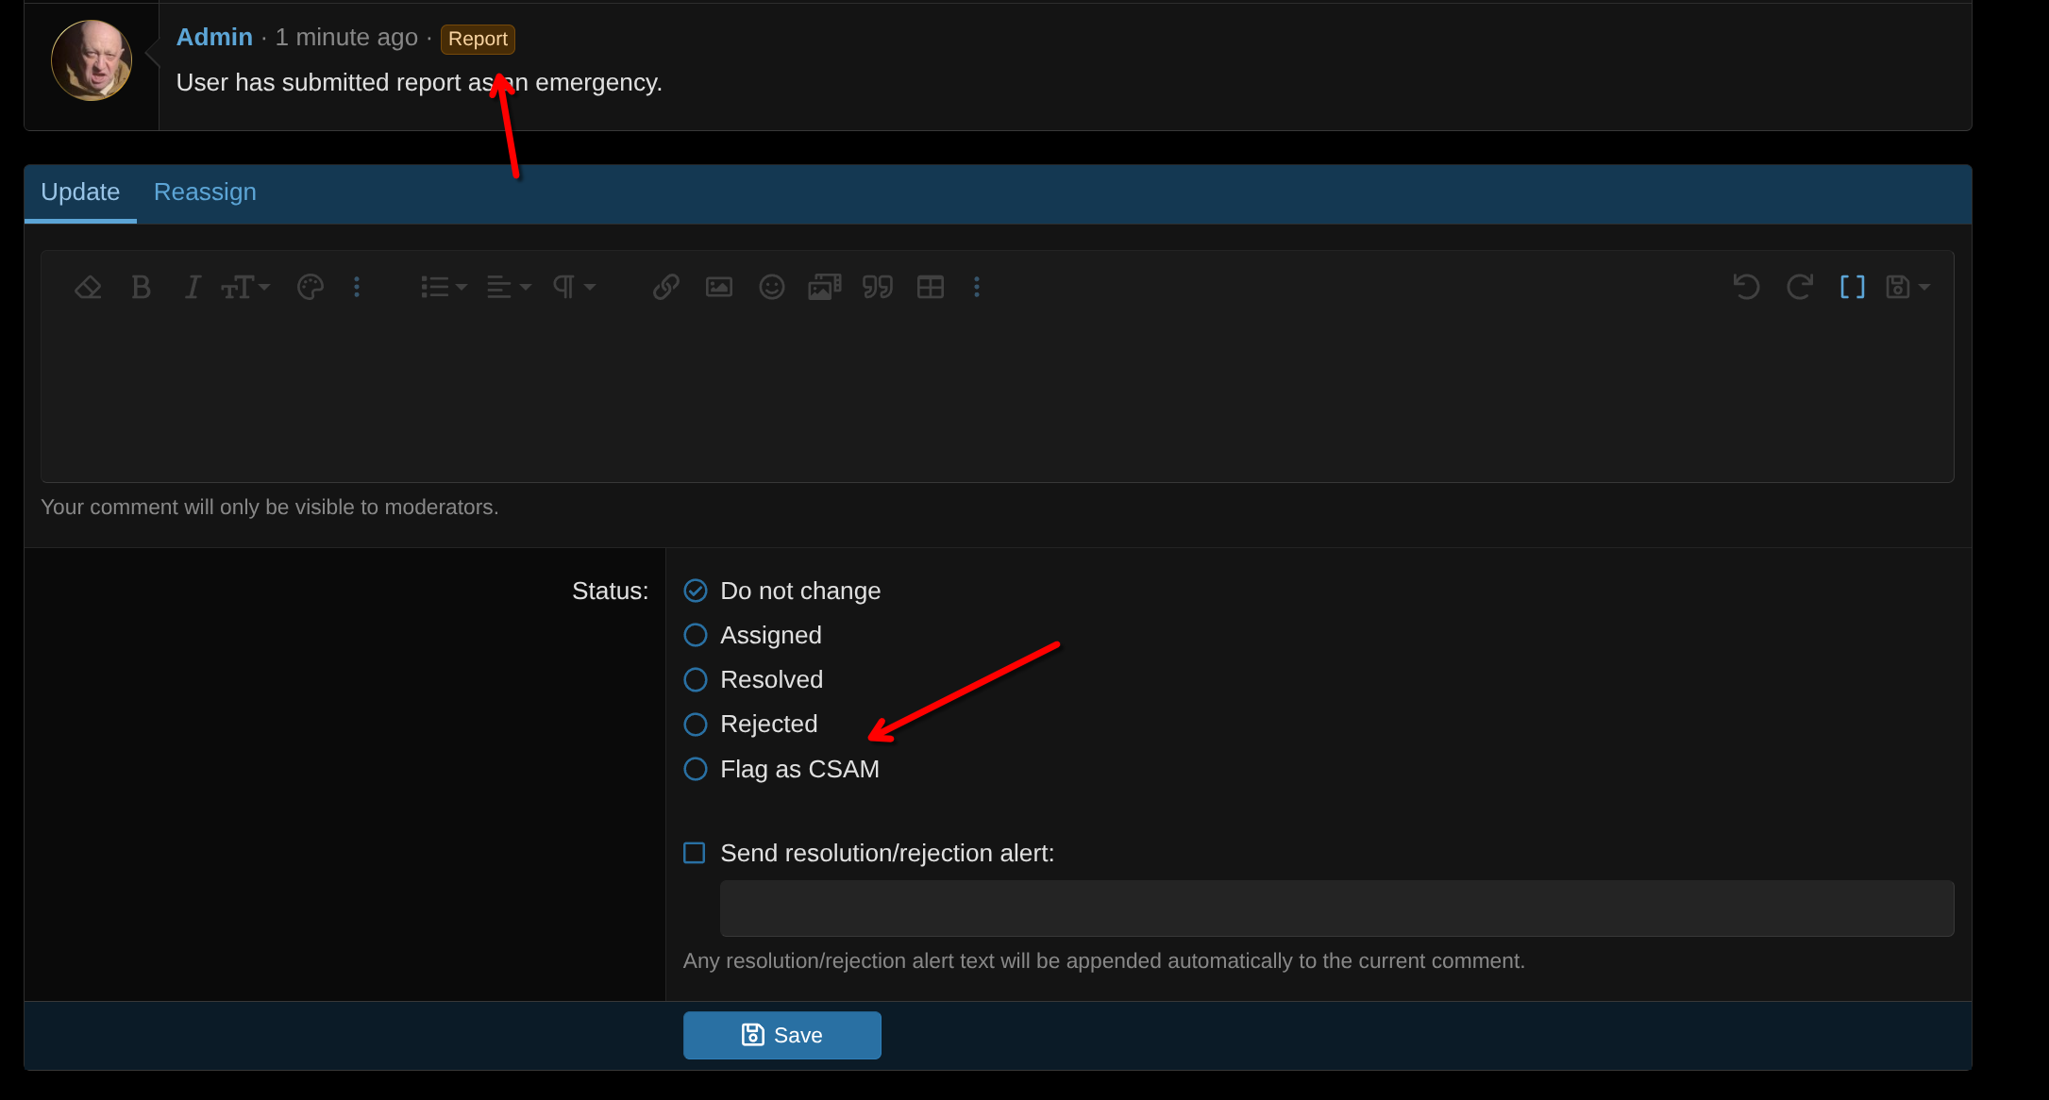2049x1100 pixels.
Task: Switch to the Reassign tab
Action: click(x=205, y=192)
